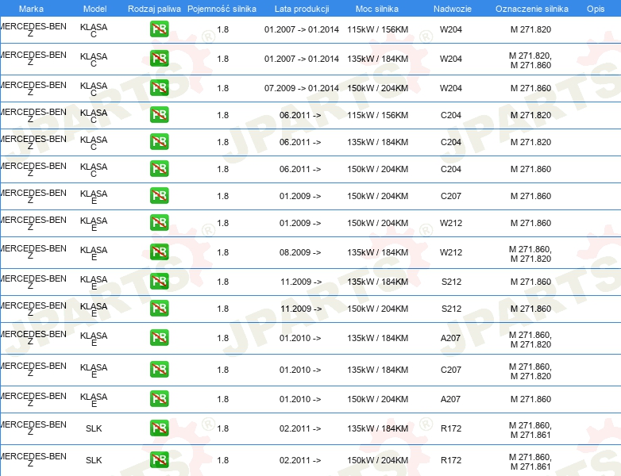Click the petrol fuel icon in the A207 135kW row
Viewport: 621px width, 476px height.
159,338
